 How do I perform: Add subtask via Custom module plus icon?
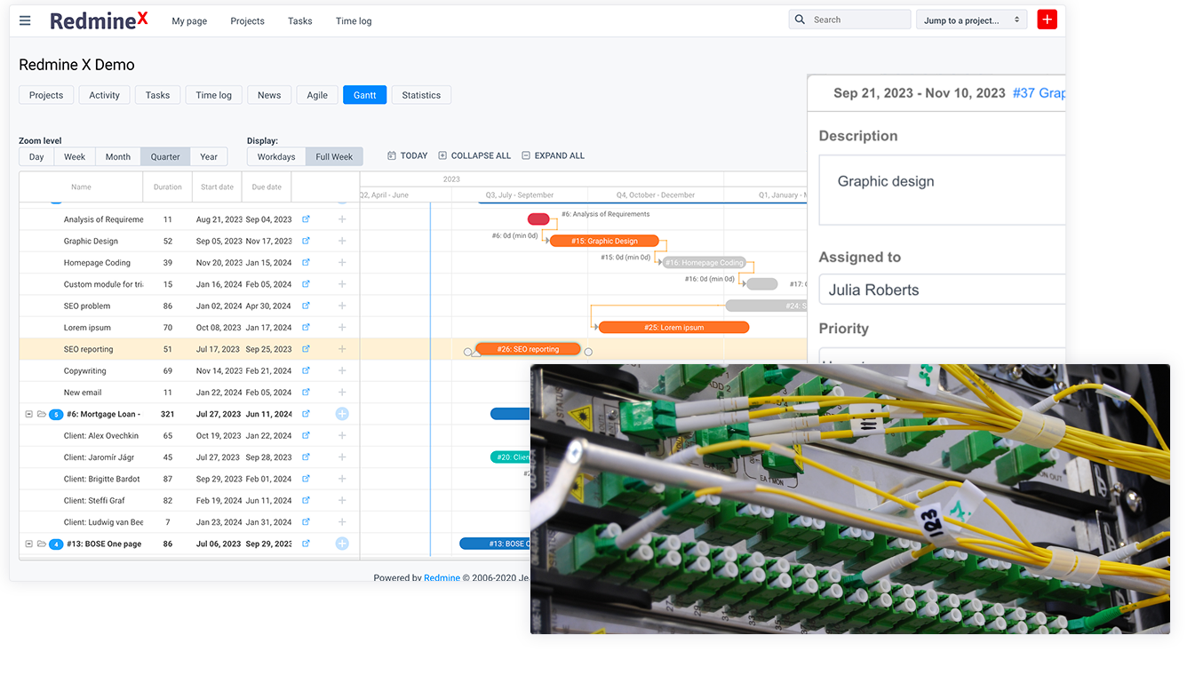click(x=342, y=284)
